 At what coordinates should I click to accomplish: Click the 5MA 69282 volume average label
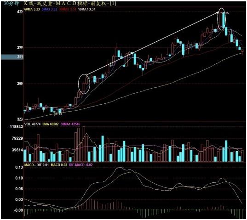[51, 124]
